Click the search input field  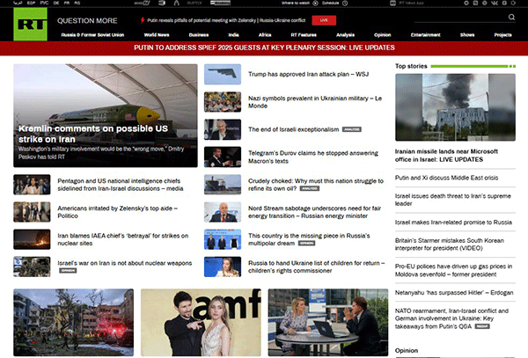coord(460,18)
